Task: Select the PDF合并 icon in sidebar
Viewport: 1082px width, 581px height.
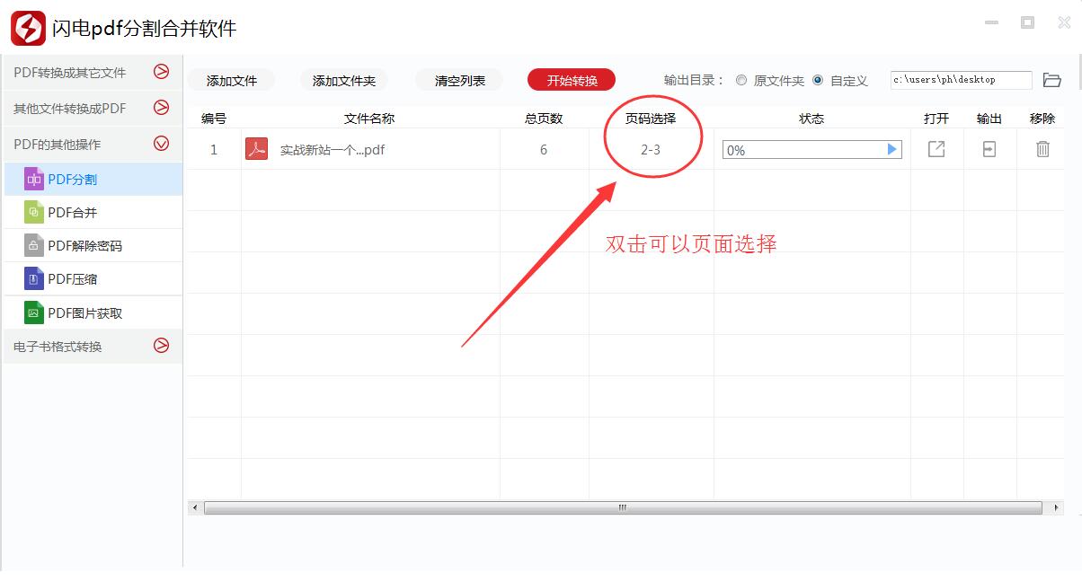Action: click(34, 212)
